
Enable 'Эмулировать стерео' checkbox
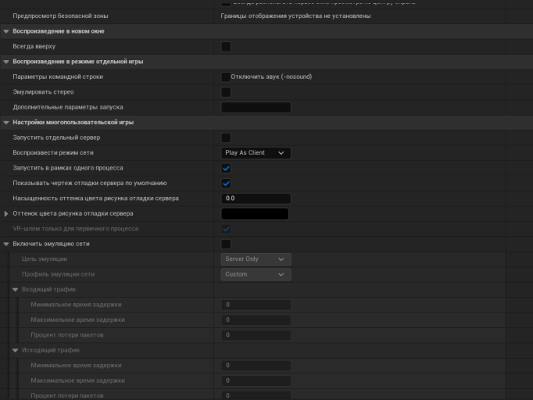(226, 92)
